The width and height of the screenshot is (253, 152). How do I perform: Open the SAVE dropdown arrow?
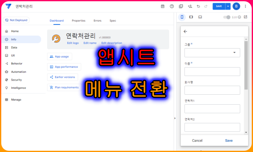(x=228, y=6)
